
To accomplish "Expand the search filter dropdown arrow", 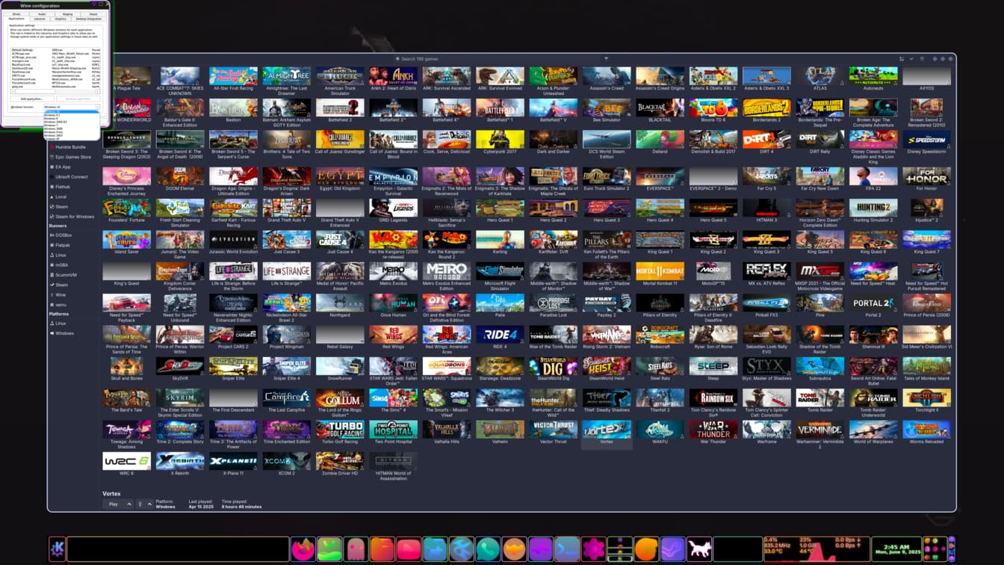I will pos(606,58).
